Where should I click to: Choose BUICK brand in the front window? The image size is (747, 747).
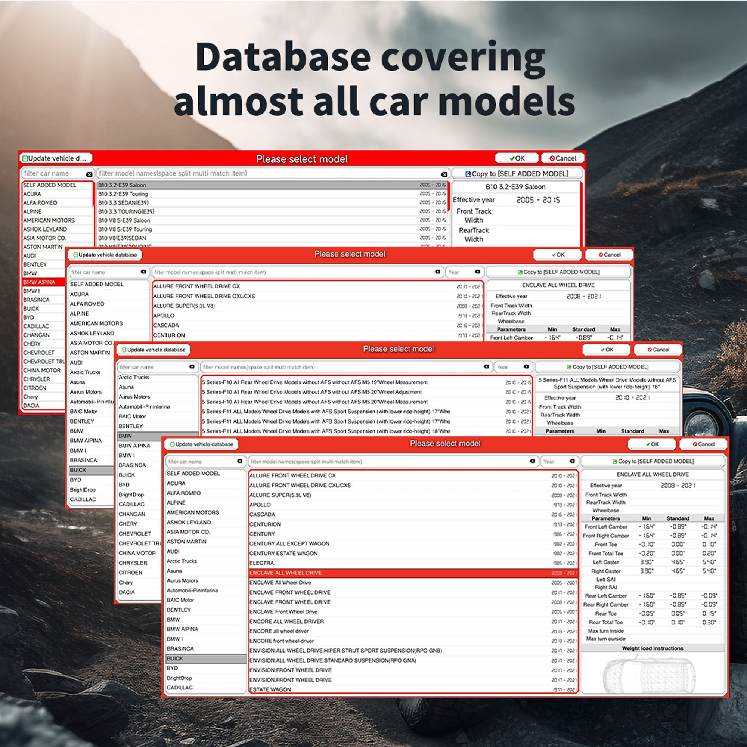click(x=206, y=658)
